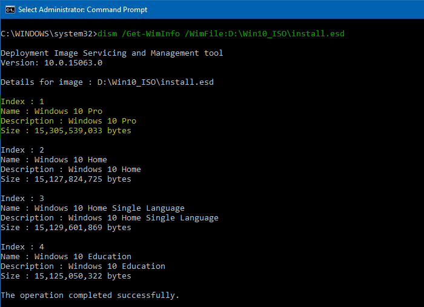
Task: Click the Command Prompt system menu icon
Action: coord(10,10)
